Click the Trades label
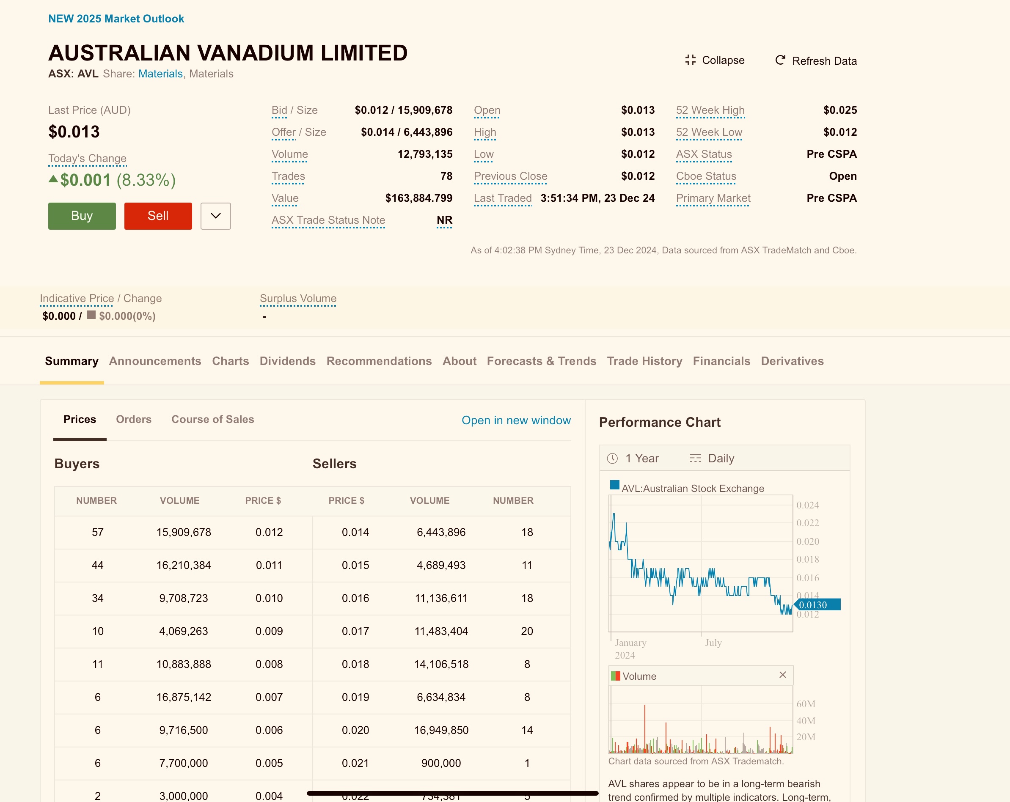1010x802 pixels. [288, 176]
